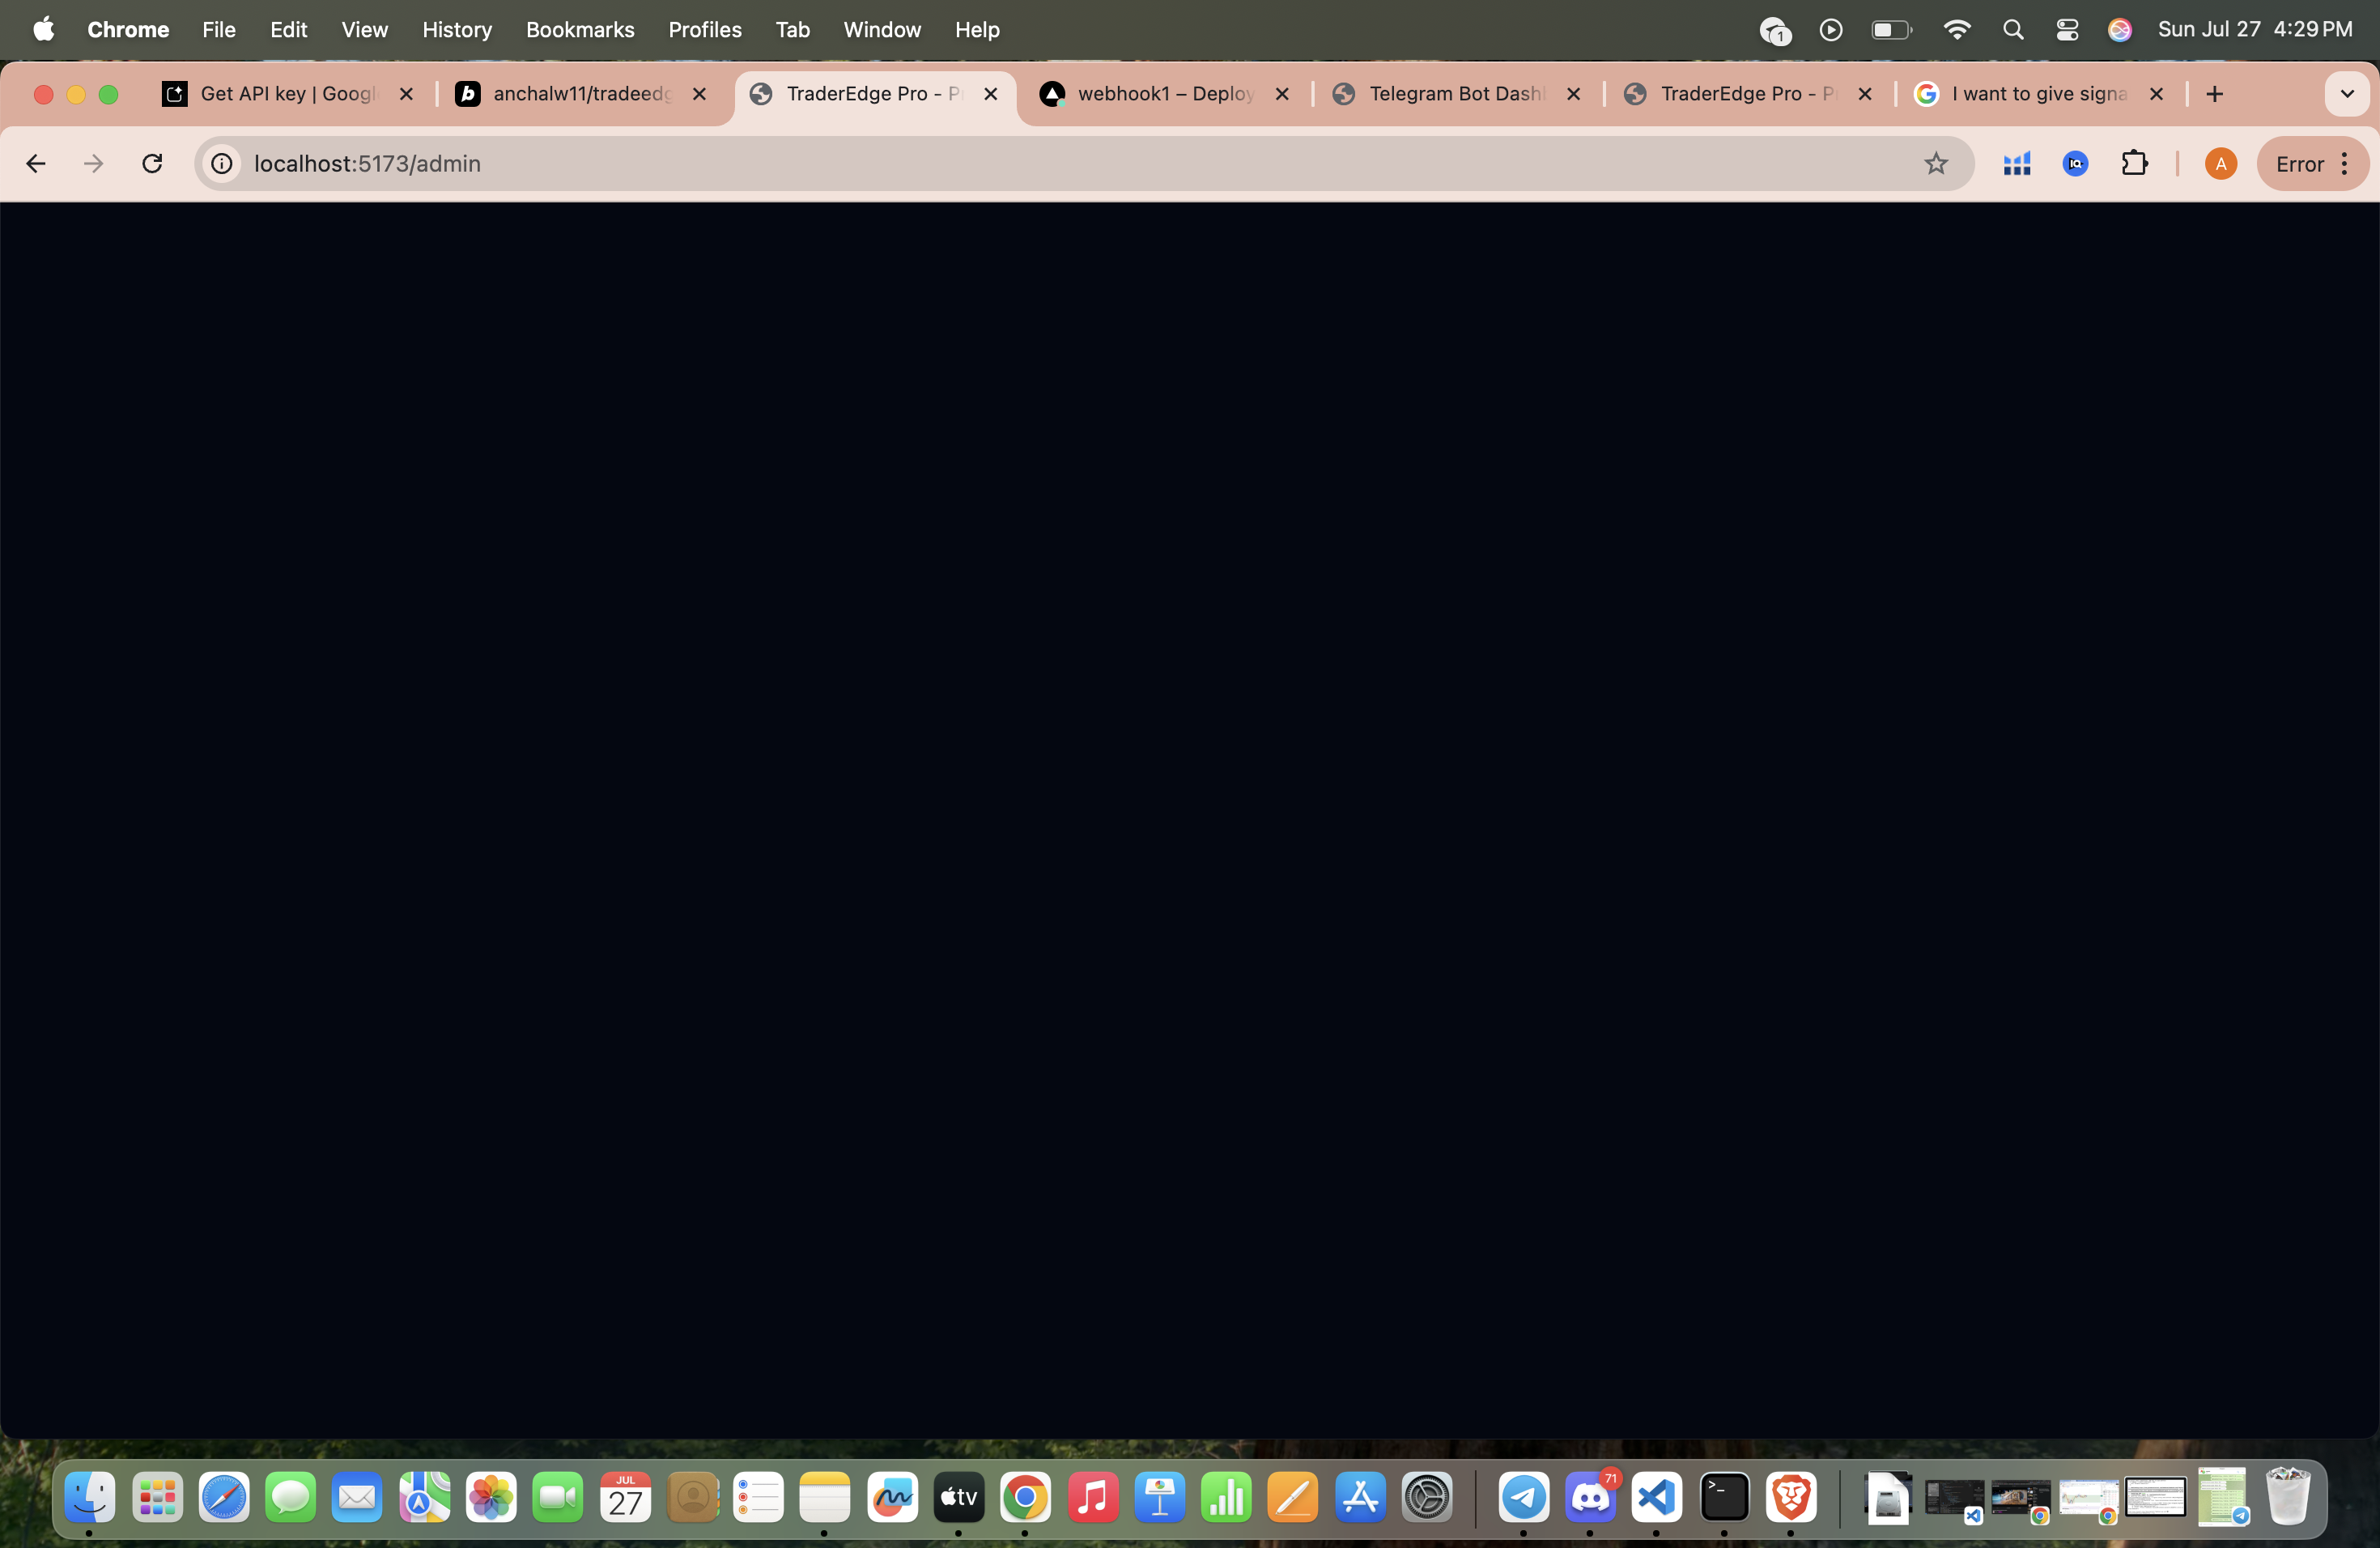2380x1548 pixels.
Task: Switch to Telegram Bot Dashboard tab
Action: click(x=1455, y=94)
